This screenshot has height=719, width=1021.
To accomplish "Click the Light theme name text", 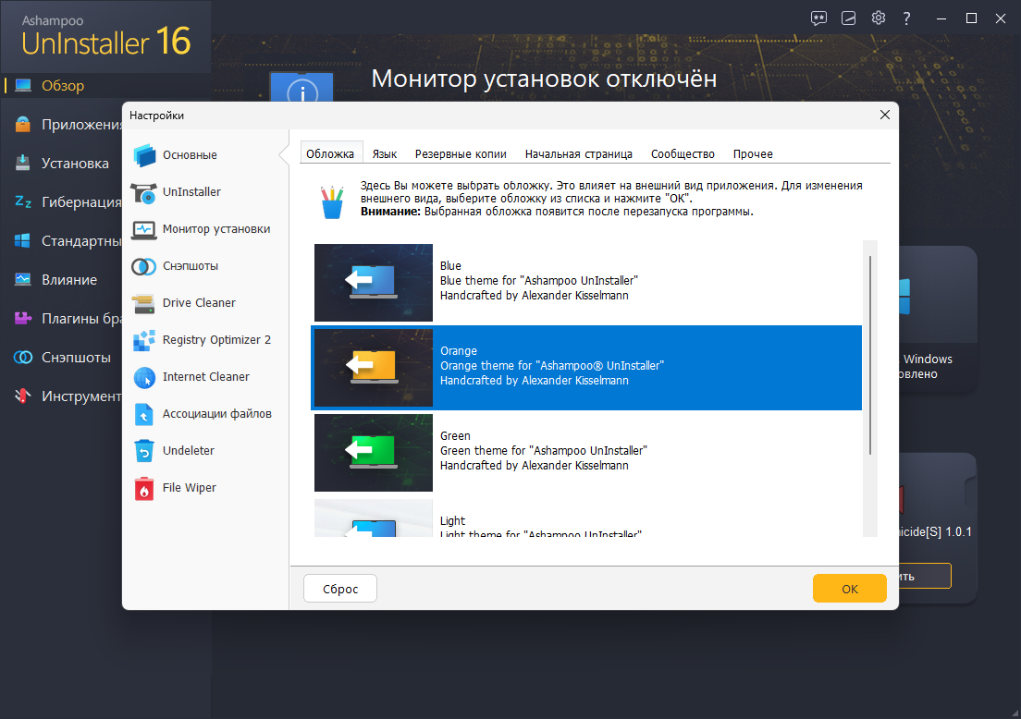I will pos(452,520).
